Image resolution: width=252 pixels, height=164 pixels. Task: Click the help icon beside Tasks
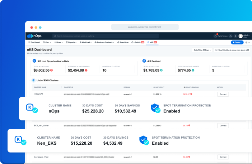pyautogui.click(x=246, y=43)
